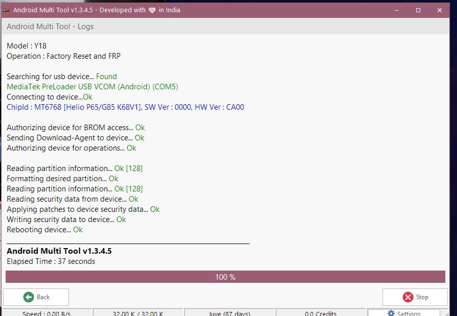This screenshot has width=457, height=316.
Task: Maximize the Android Multi Tool window
Action: click(x=418, y=10)
